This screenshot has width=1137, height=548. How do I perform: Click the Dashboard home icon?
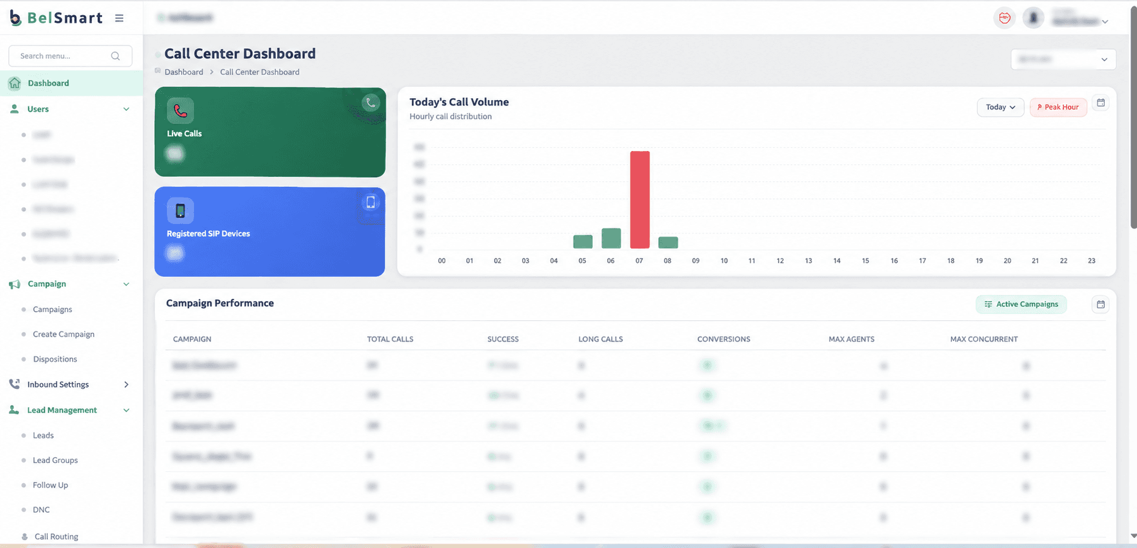pos(14,83)
